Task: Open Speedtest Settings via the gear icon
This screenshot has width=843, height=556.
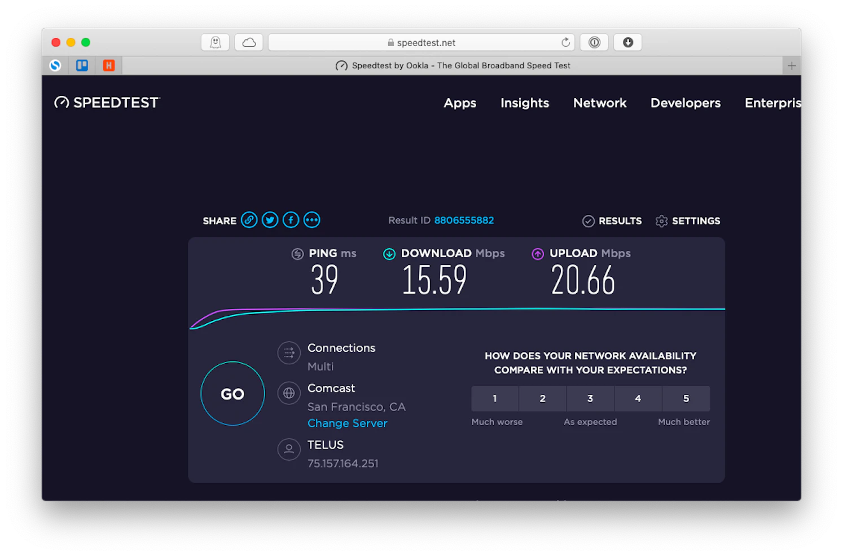Action: point(661,220)
